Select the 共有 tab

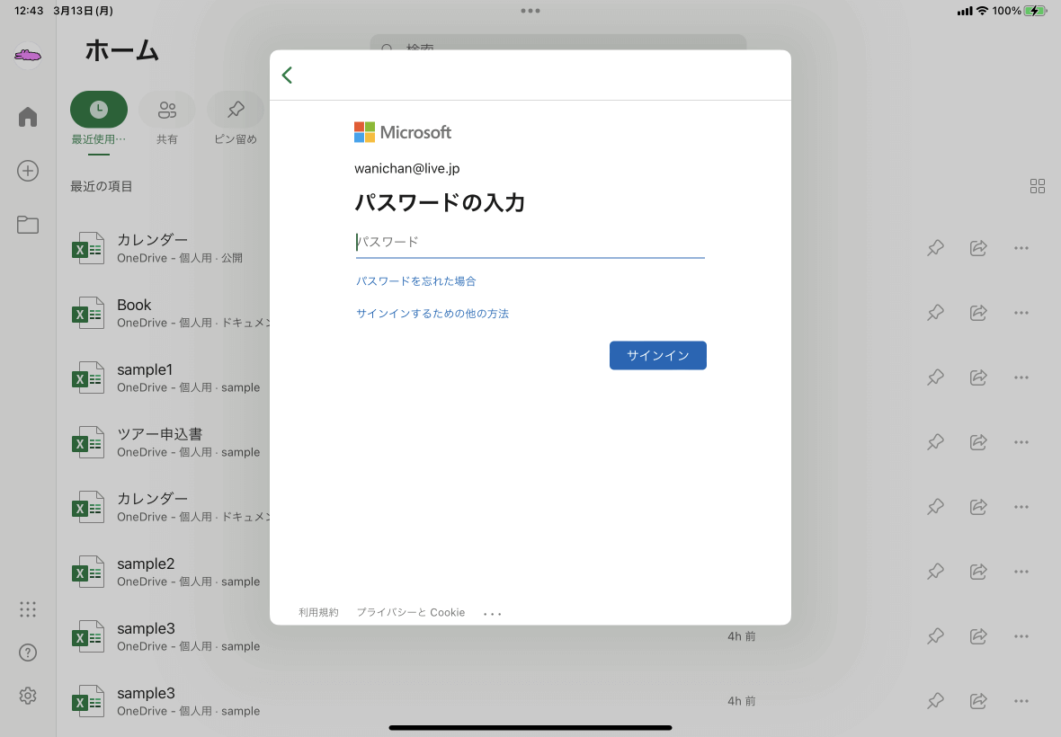point(167,119)
